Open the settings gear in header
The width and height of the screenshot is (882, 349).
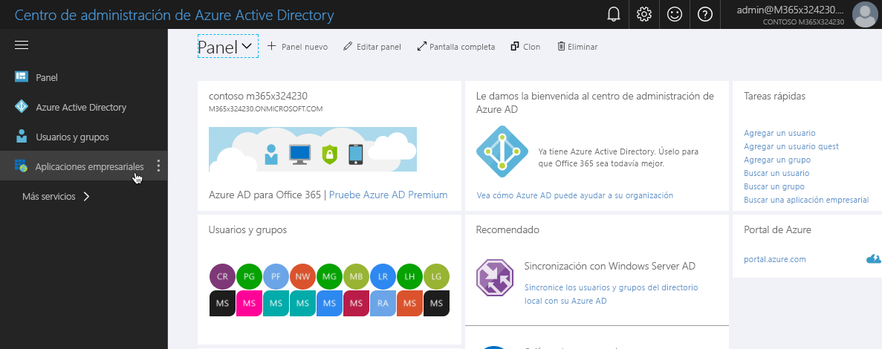(x=644, y=15)
